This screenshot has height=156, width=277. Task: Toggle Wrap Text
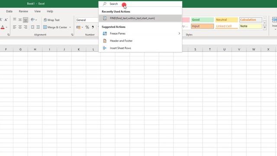tap(52, 20)
